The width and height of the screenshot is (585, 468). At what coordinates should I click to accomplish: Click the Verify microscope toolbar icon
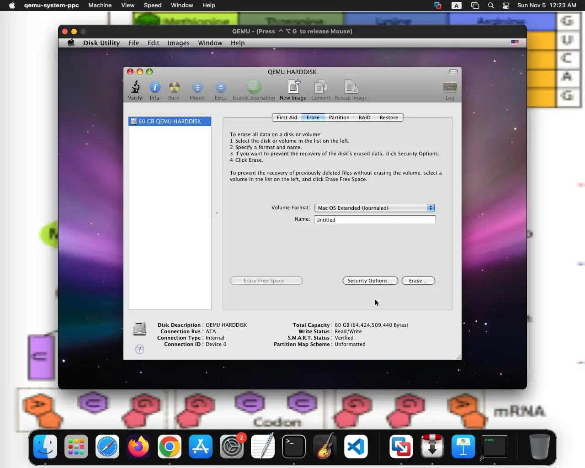135,90
